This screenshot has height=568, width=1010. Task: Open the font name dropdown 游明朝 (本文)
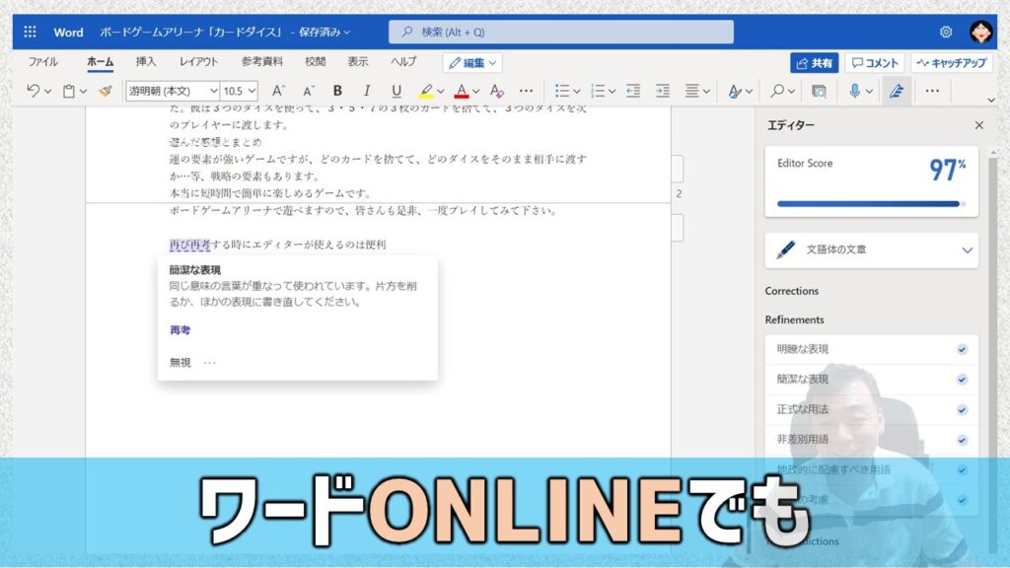[173, 91]
